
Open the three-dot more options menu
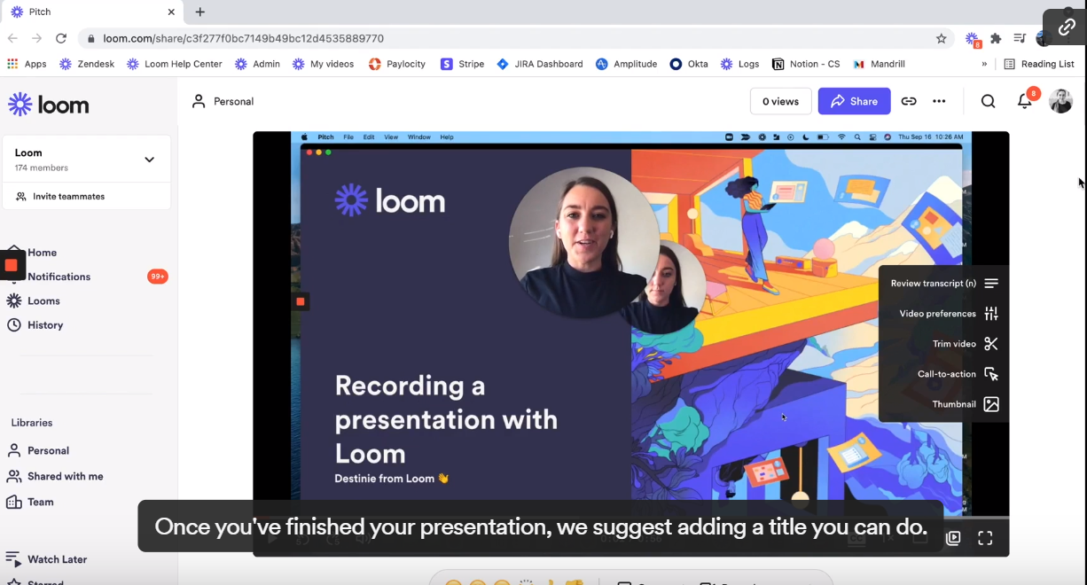939,101
